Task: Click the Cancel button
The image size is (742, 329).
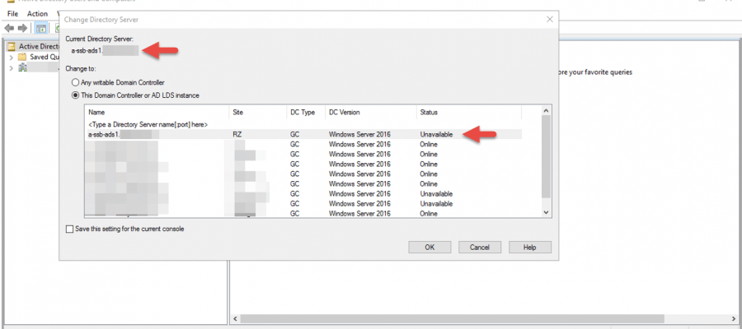Action: [480, 247]
